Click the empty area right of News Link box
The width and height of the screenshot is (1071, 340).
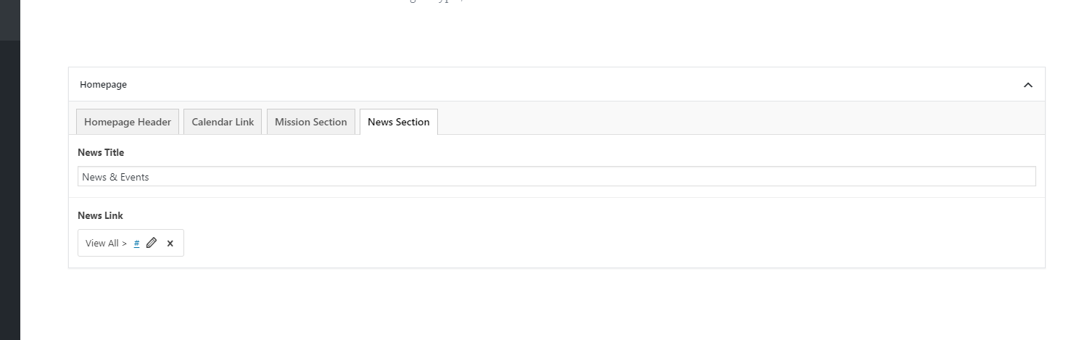point(580,243)
